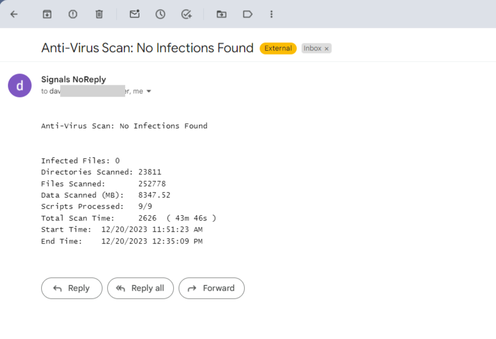Image resolution: width=496 pixels, height=339 pixels.
Task: Select the email subject line
Action: pyautogui.click(x=147, y=48)
